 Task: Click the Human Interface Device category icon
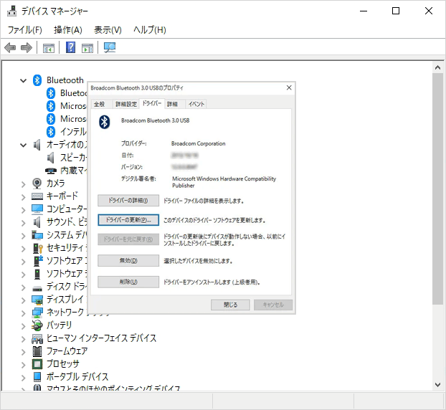point(37,338)
